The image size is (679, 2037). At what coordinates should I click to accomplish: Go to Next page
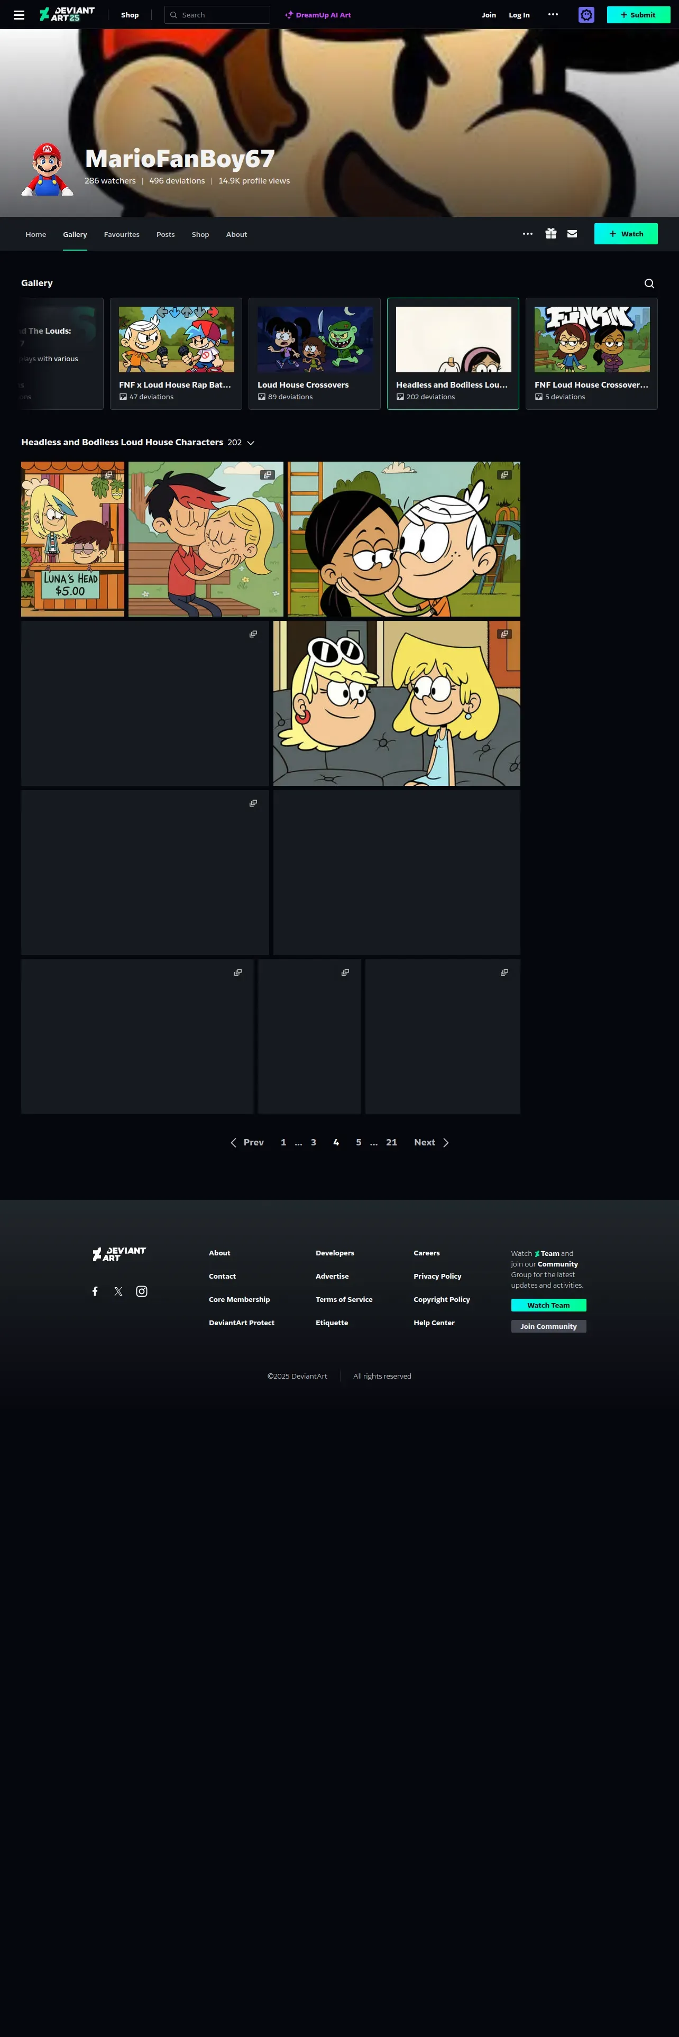tap(432, 1142)
